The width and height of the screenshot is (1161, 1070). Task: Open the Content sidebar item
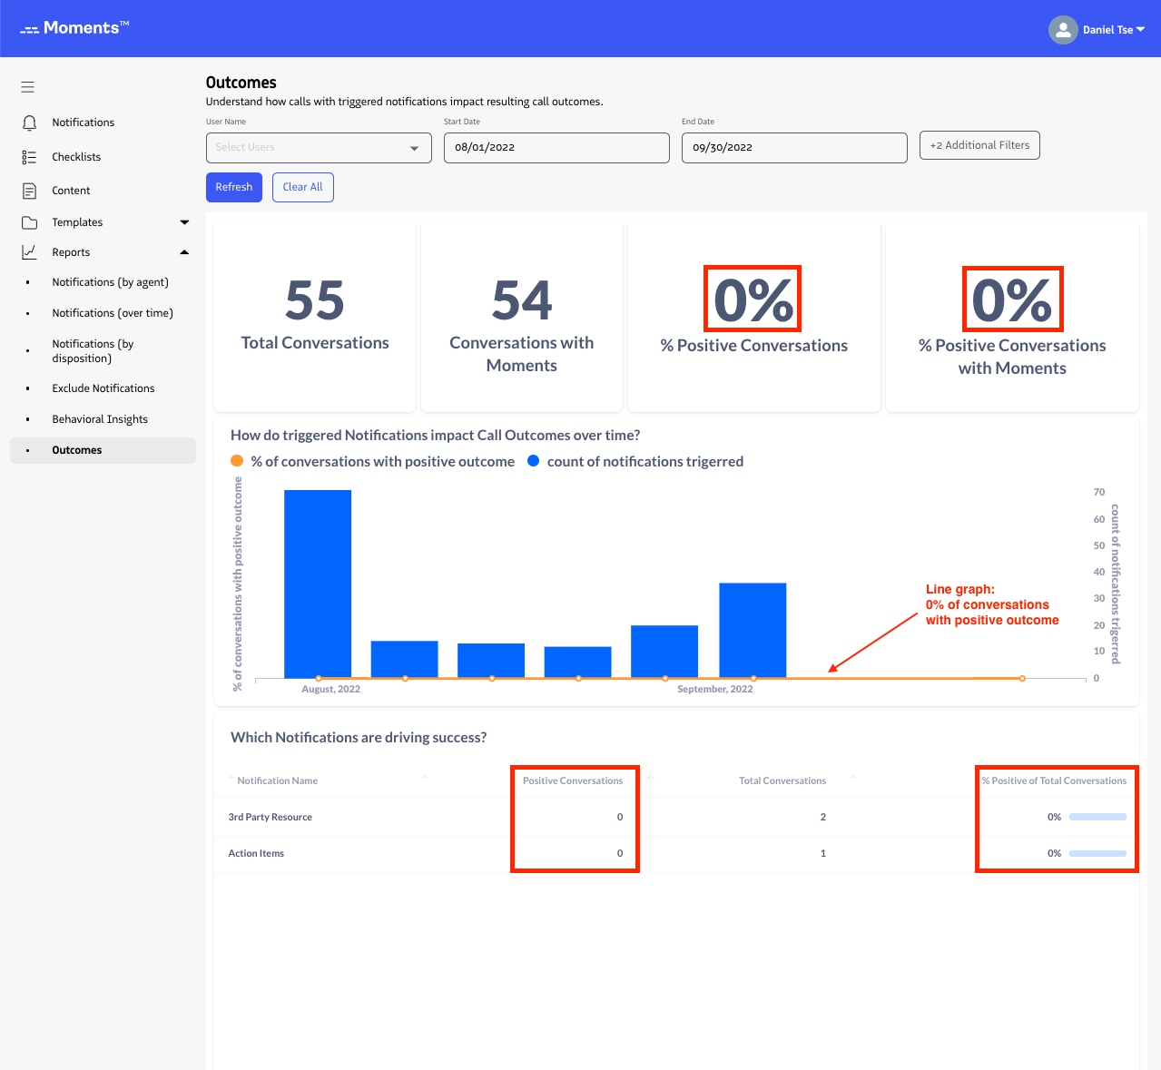tap(71, 191)
